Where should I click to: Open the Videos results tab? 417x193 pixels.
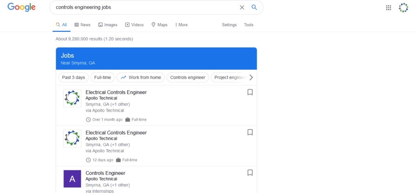[134, 25]
